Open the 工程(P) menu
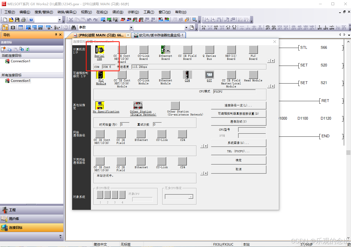Screen dimensions: 351x247 click(x=10, y=12)
